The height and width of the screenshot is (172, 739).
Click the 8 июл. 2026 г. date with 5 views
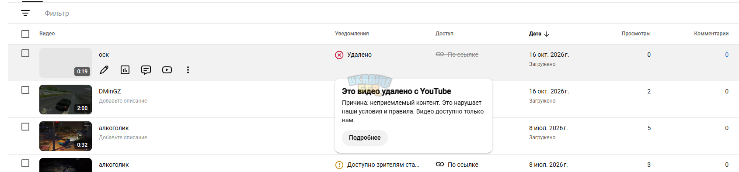tap(548, 128)
